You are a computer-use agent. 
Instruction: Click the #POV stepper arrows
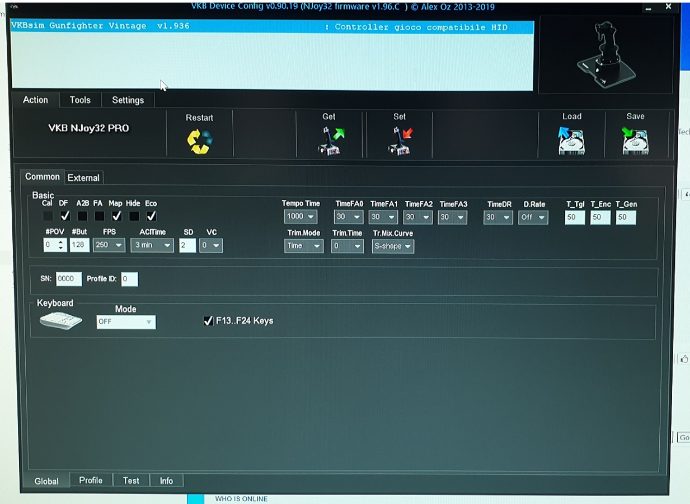coord(61,245)
